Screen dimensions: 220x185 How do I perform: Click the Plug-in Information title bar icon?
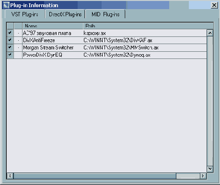tap(6, 5)
